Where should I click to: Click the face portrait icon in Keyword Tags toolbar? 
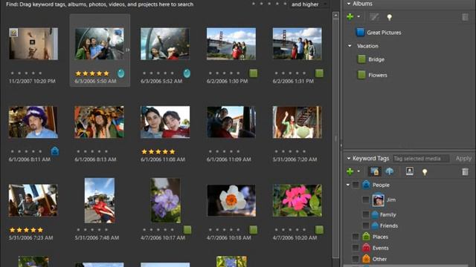410,171
